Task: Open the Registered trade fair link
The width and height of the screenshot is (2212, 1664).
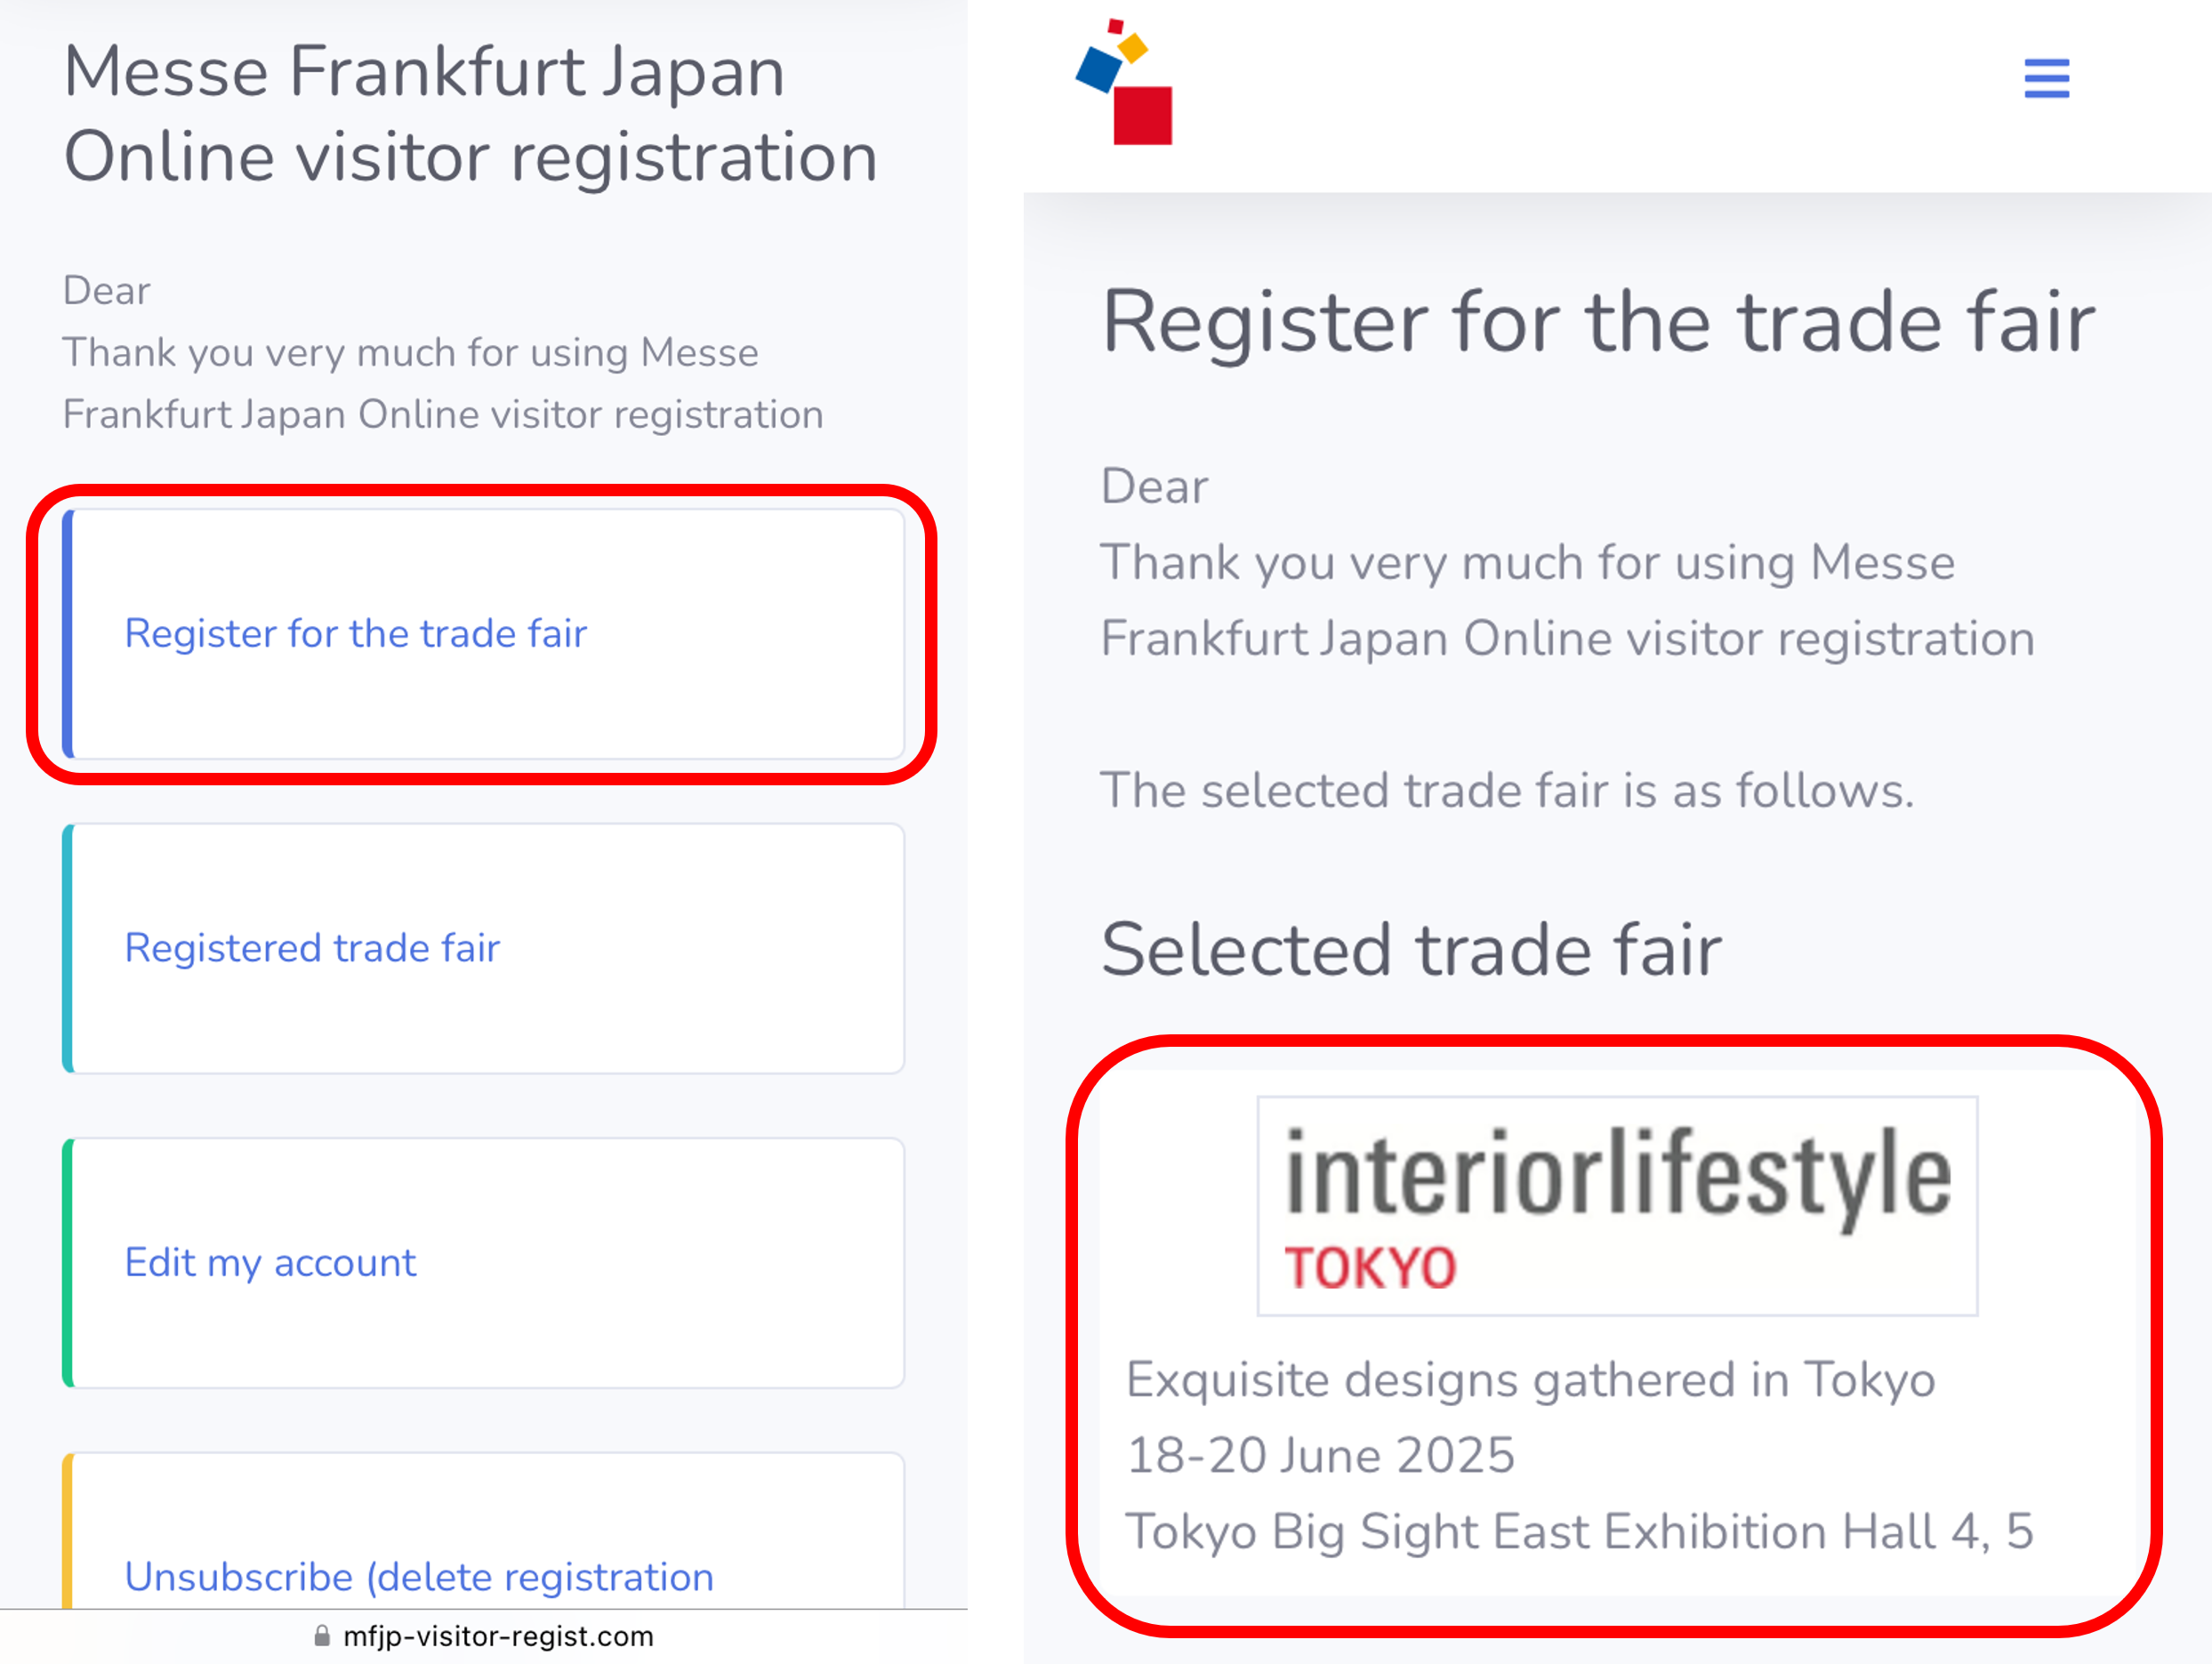Action: click(312, 948)
